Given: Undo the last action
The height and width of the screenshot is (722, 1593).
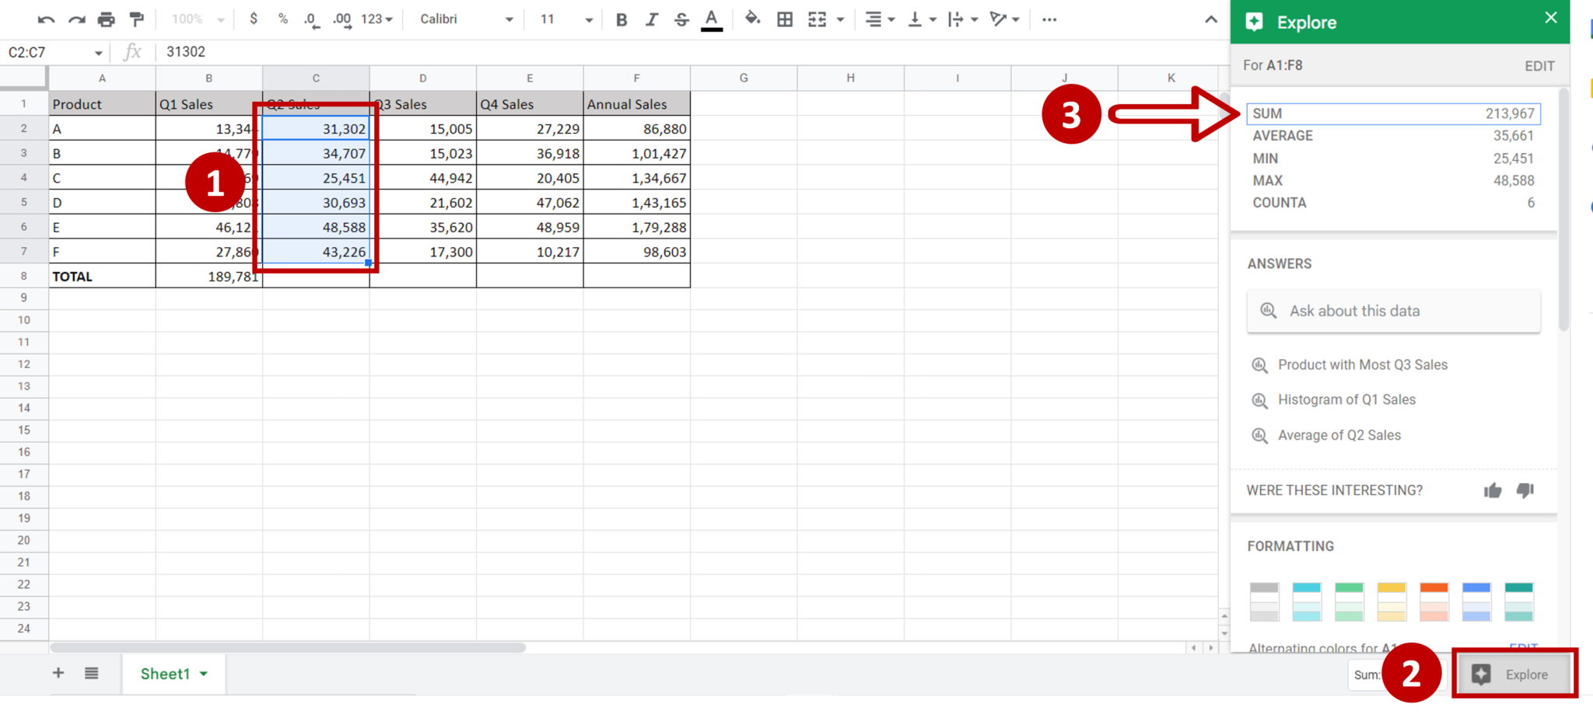Looking at the screenshot, I should (x=47, y=19).
